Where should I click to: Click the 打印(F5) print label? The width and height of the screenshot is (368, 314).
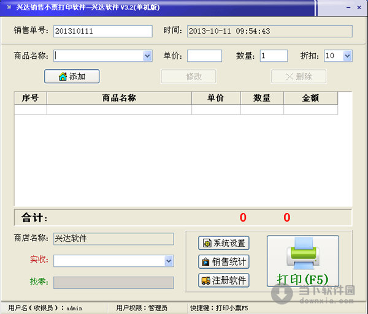(302, 279)
